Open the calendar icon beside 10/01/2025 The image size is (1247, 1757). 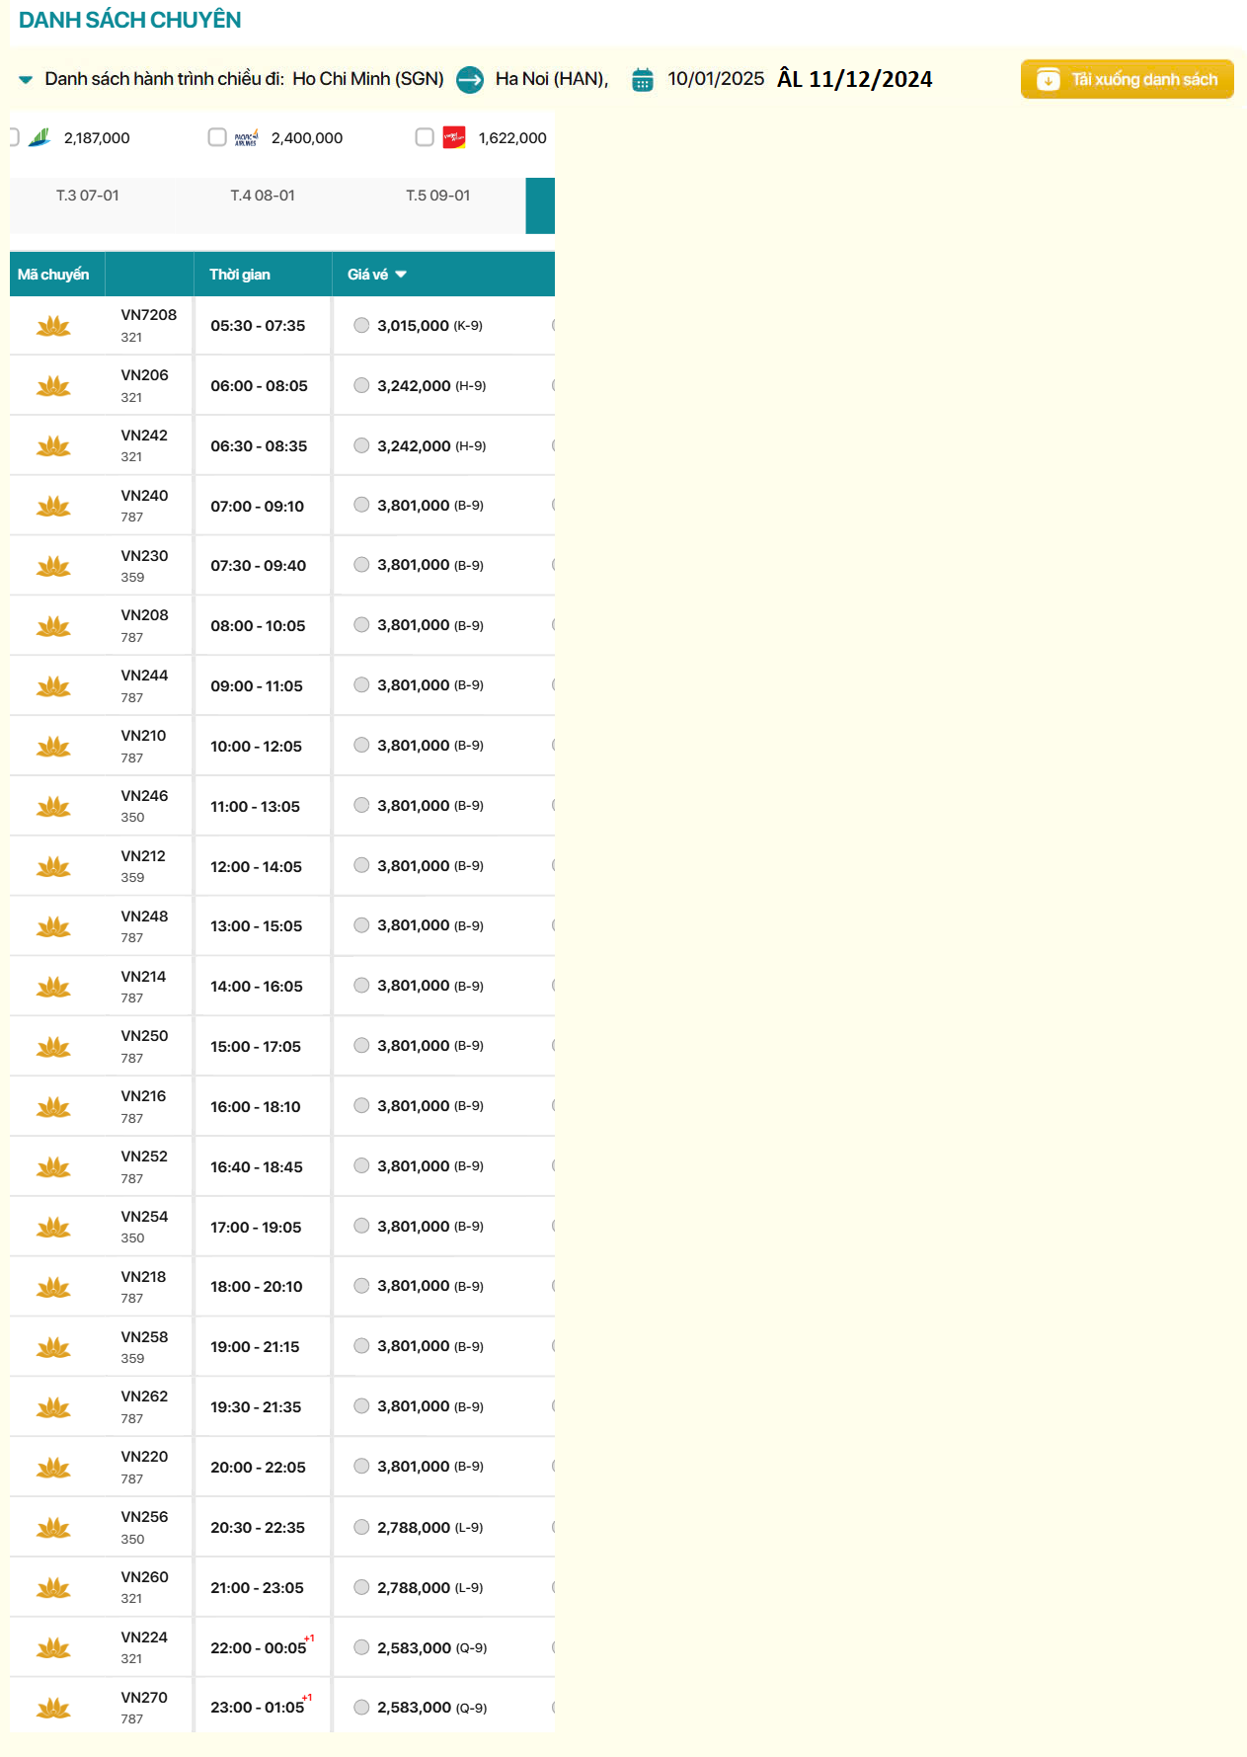[643, 79]
